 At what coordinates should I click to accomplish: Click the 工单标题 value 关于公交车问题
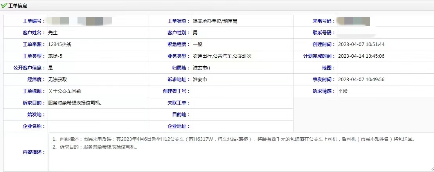coord(65,91)
